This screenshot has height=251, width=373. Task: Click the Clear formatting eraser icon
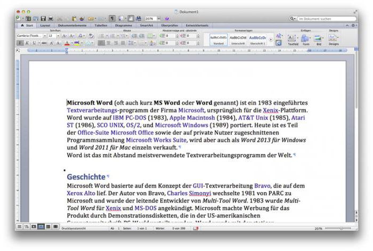91,36
